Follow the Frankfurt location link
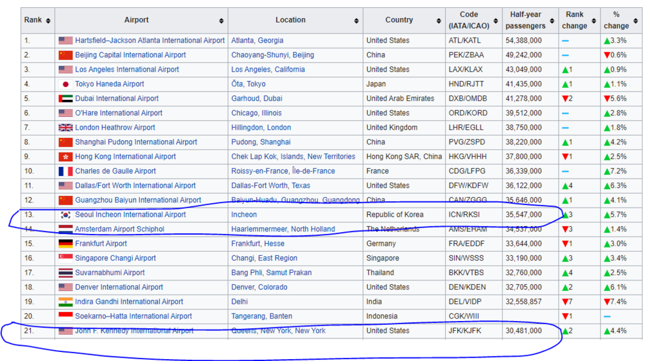Viewport: 645px width, 361px height. point(257,244)
